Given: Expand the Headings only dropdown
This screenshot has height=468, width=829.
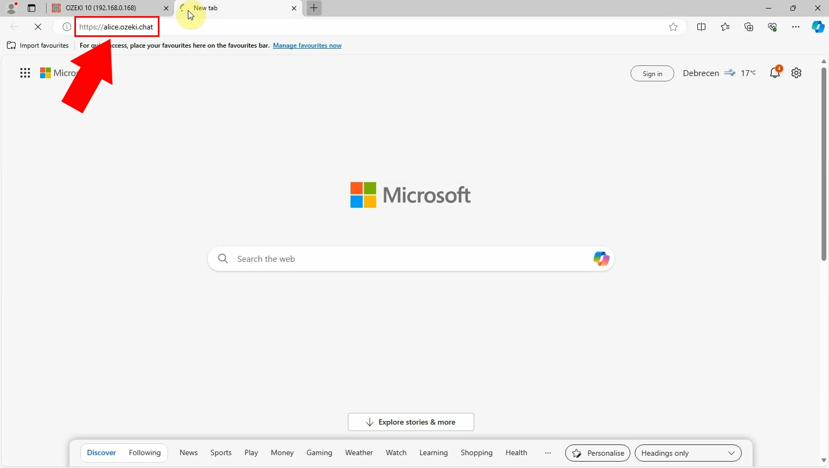Looking at the screenshot, I should (x=688, y=453).
